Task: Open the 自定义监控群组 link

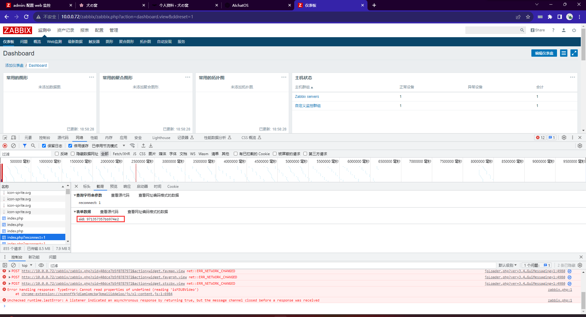Action: (308, 106)
